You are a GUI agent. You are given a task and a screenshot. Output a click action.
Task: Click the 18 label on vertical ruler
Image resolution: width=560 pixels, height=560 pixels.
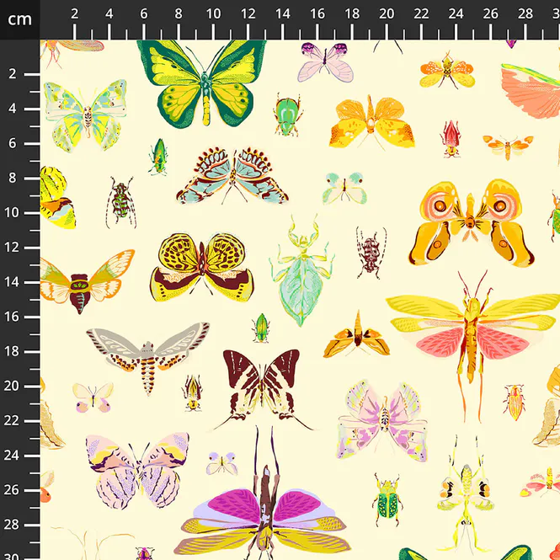pyautogui.click(x=11, y=351)
